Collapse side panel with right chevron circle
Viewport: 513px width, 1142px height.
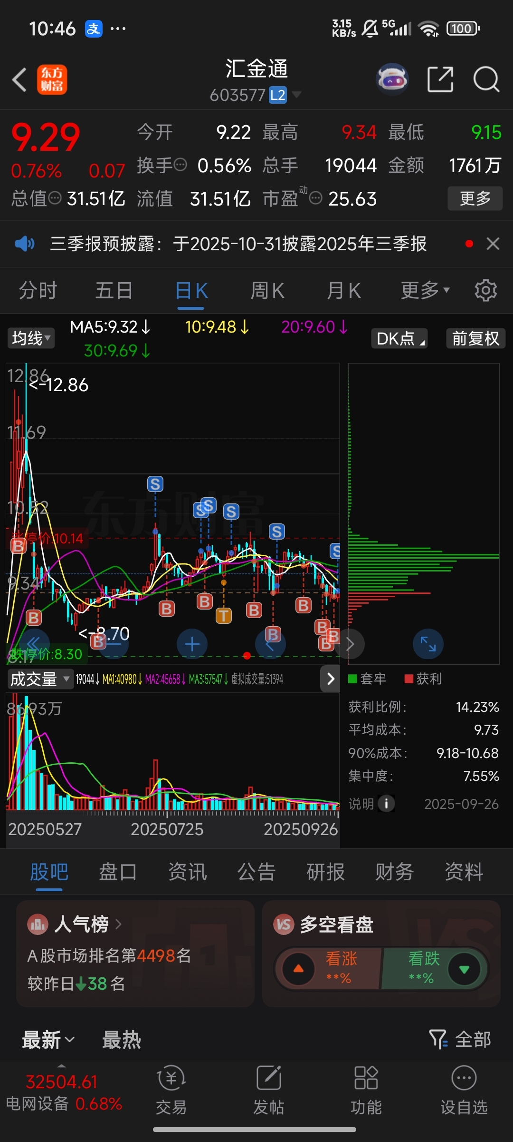tap(350, 644)
